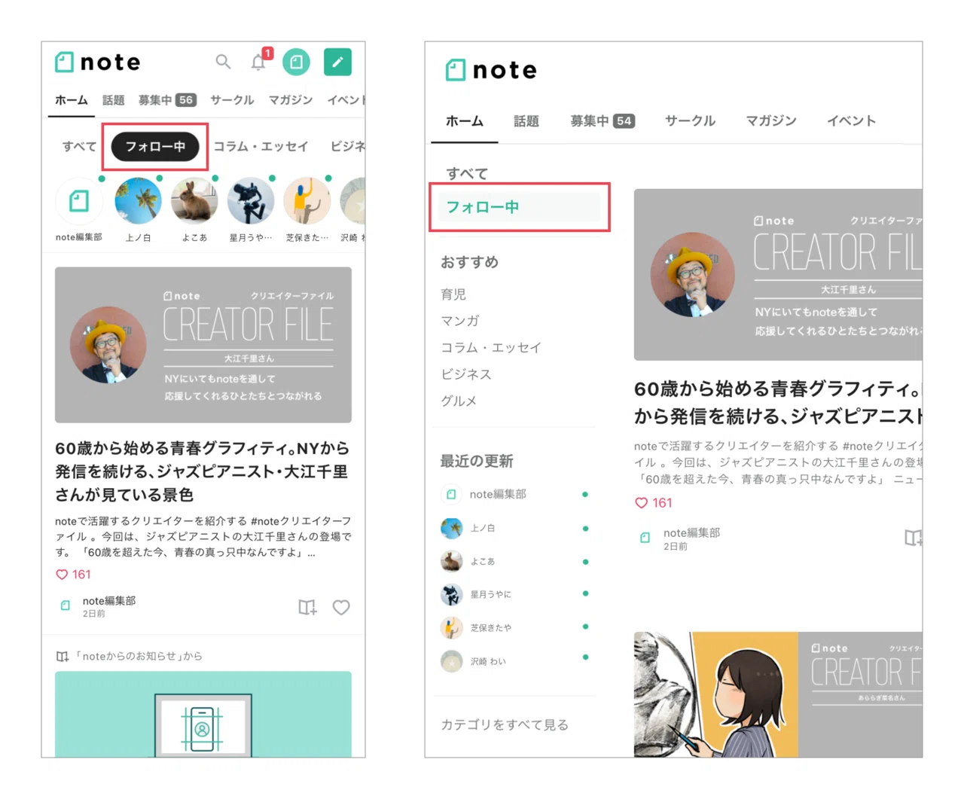Open 話題 tab in desktop view
964x799 pixels.
(x=526, y=120)
